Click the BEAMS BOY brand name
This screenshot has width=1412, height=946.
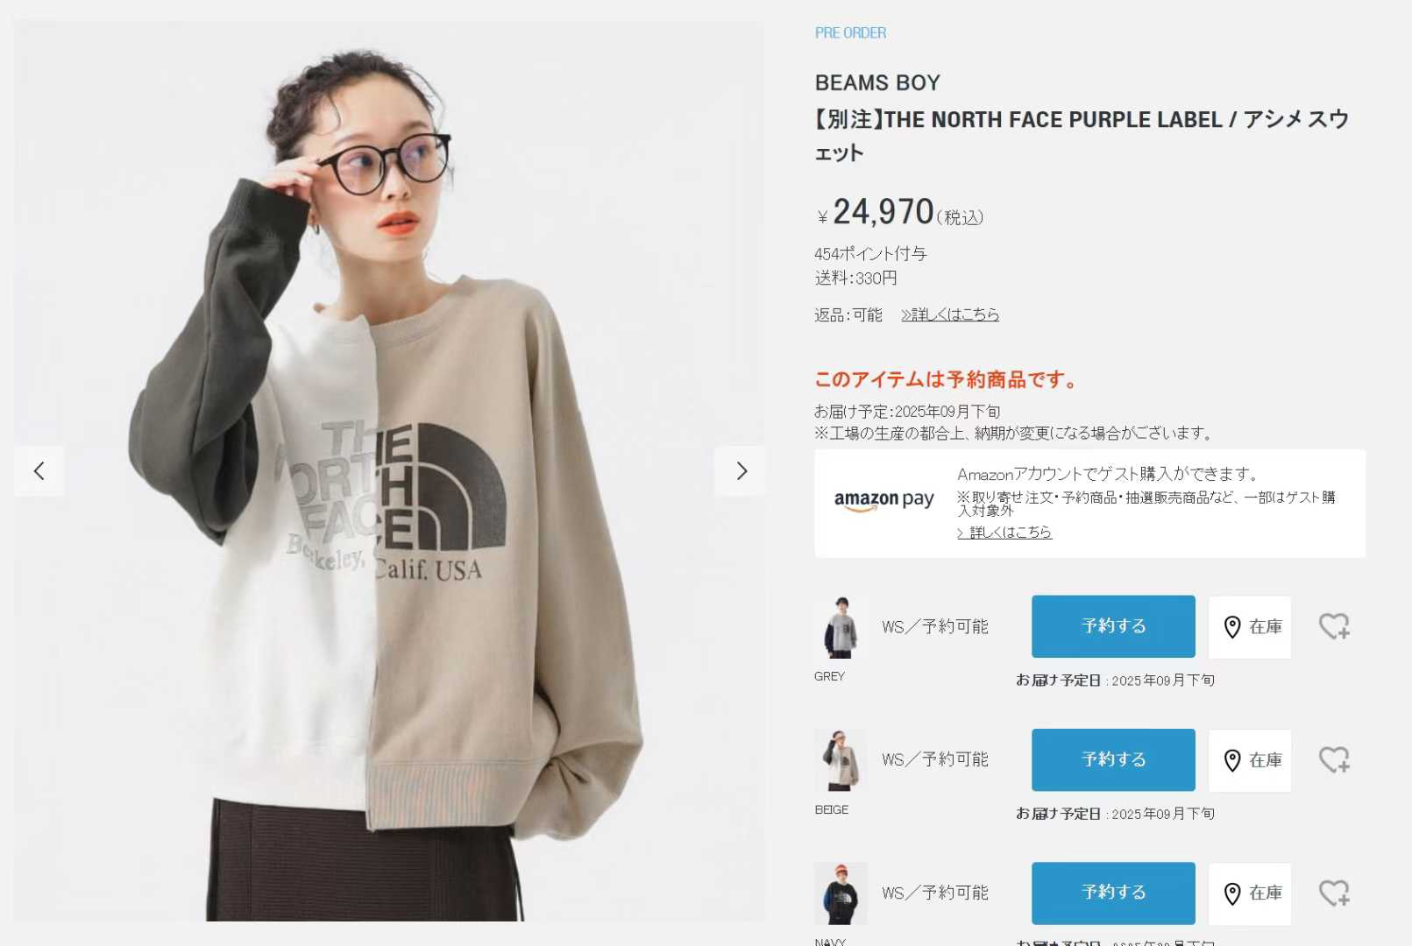click(x=877, y=82)
